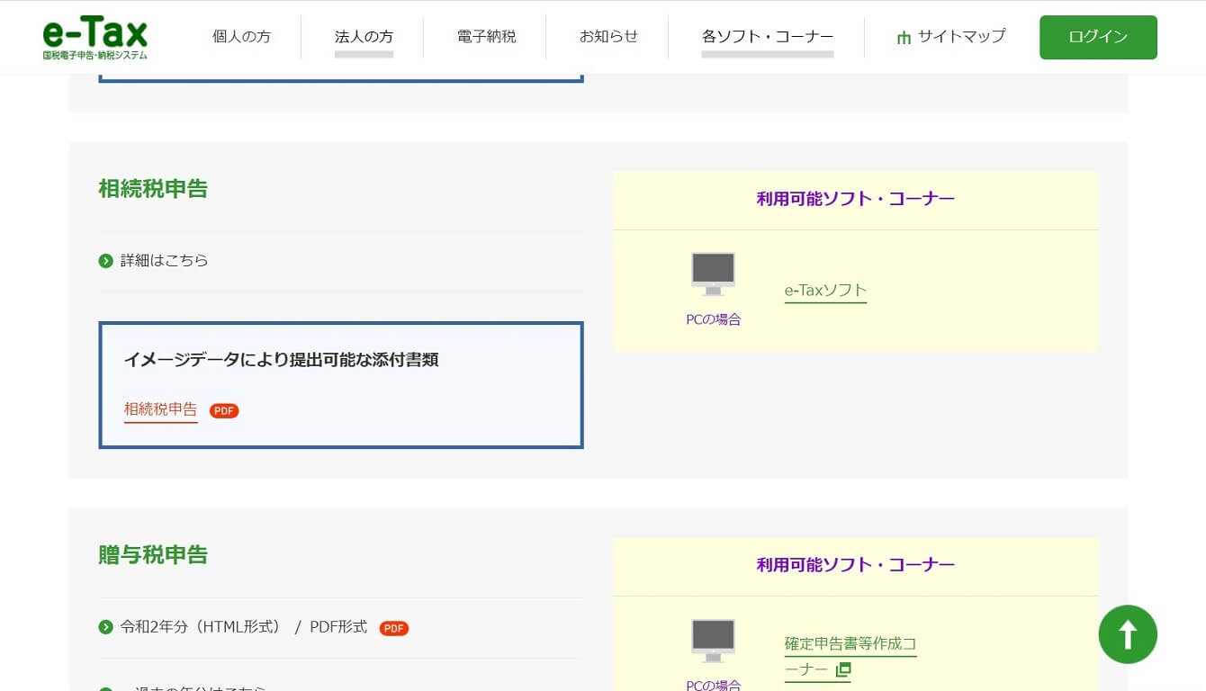The image size is (1206, 691).
Task: Open the e-Taxソフト link
Action: (x=825, y=290)
